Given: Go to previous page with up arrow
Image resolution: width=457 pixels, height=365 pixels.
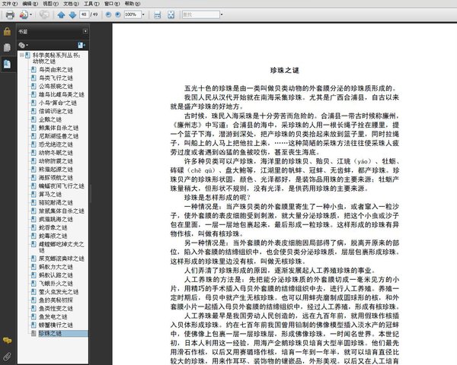Looking at the screenshot, I should pos(61,14).
